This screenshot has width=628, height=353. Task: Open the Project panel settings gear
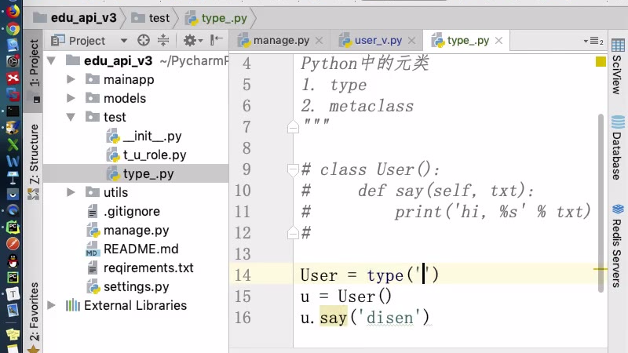coord(189,41)
